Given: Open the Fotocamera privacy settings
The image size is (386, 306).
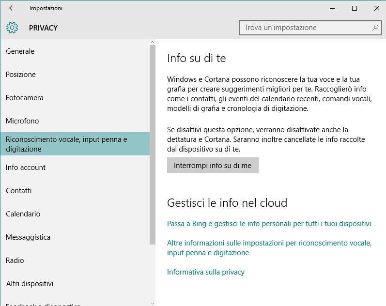Looking at the screenshot, I should (x=25, y=98).
